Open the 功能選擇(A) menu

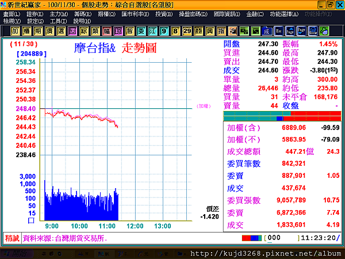284,14
